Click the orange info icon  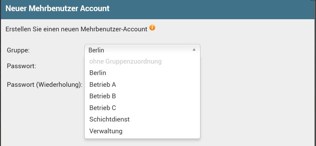pyautogui.click(x=152, y=28)
